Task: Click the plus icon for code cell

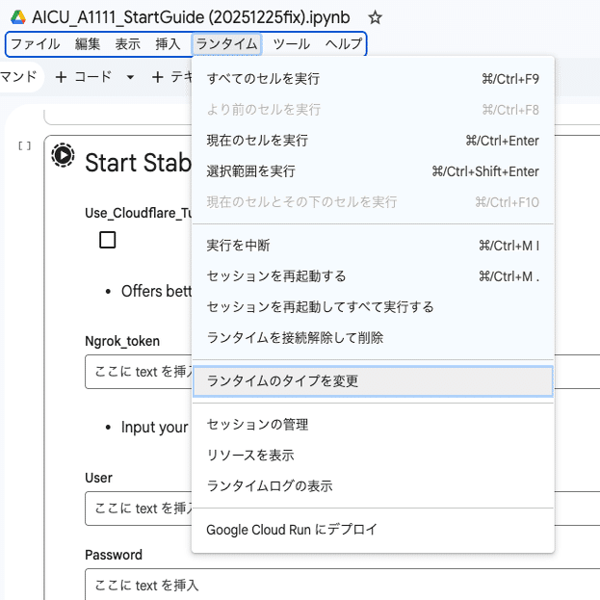Action: click(x=62, y=77)
